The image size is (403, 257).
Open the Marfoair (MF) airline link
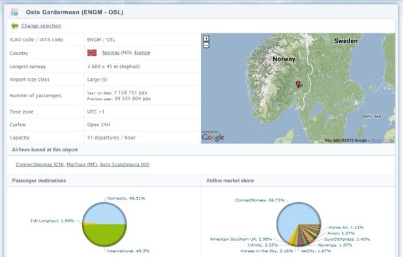click(82, 164)
